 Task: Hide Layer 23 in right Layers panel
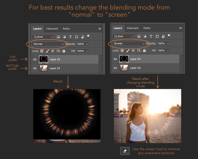tap(115, 68)
